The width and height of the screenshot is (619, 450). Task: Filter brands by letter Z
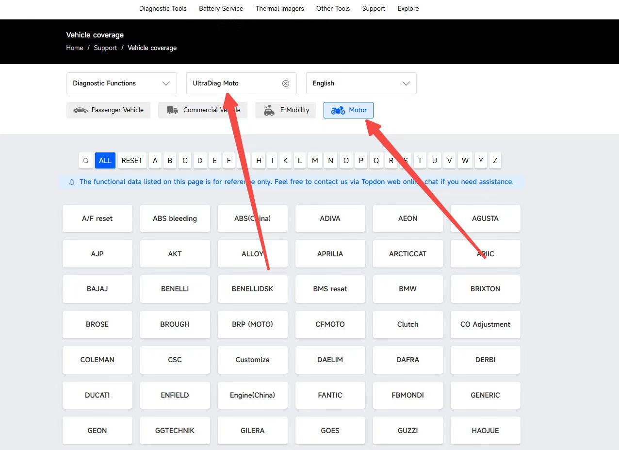[x=495, y=161]
